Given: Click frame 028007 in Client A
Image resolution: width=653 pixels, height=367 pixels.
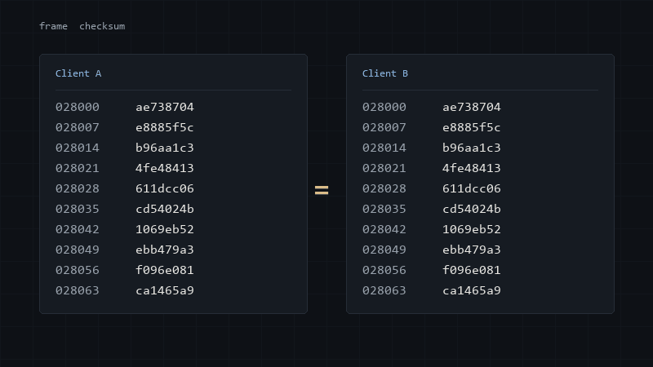Looking at the screenshot, I should click(78, 127).
